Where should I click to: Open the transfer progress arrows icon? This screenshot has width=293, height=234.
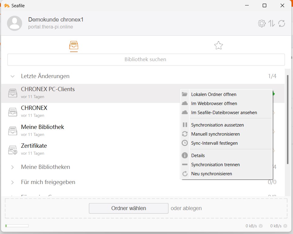tap(271, 24)
